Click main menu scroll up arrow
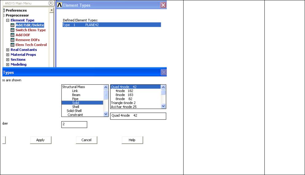 51,10
